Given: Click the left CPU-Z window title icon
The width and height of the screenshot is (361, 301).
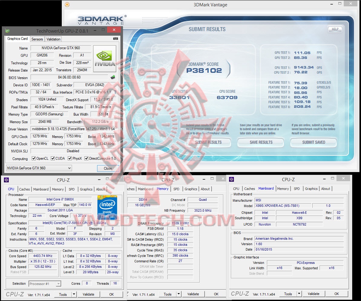Looking at the screenshot, I should point(6,180).
